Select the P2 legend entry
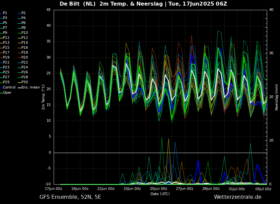 point(23,13)
